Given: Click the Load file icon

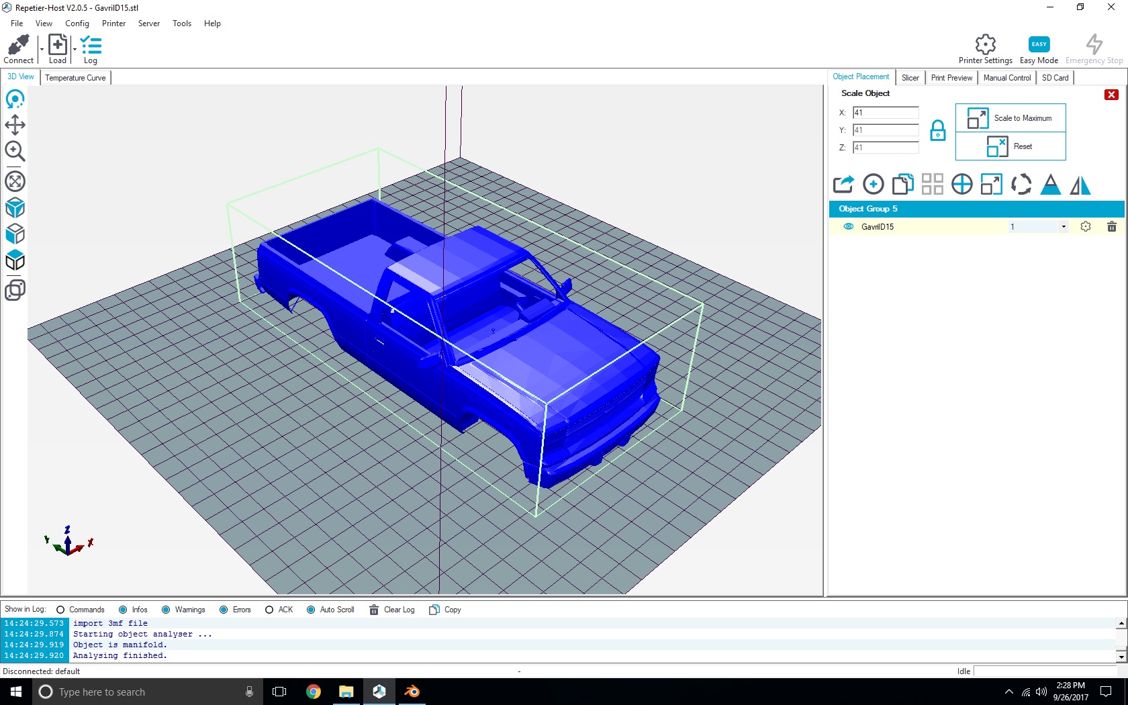Looking at the screenshot, I should [x=58, y=45].
